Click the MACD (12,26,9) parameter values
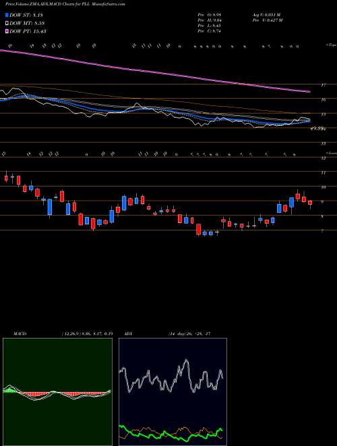This screenshot has width=337, height=446. [87, 334]
